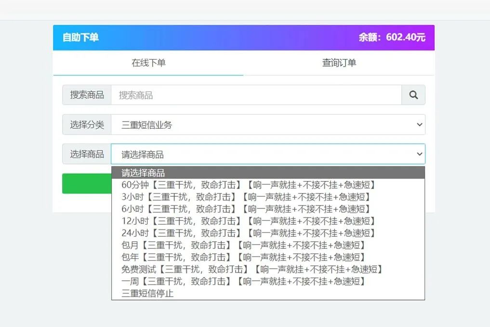
Task: Choose the 包月 三重干扰 option
Action: (268, 245)
